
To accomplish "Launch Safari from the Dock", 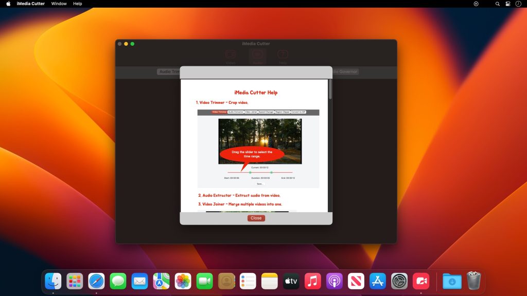I will pyautogui.click(x=97, y=281).
